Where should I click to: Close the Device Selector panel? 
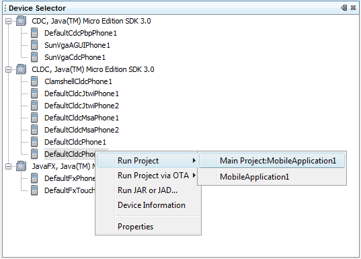pos(353,8)
